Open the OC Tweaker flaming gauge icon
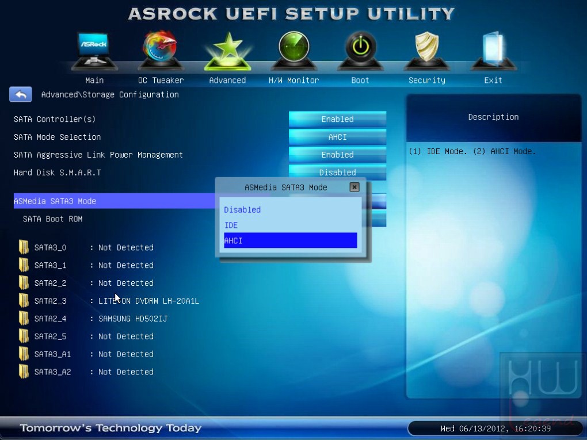 click(x=160, y=50)
